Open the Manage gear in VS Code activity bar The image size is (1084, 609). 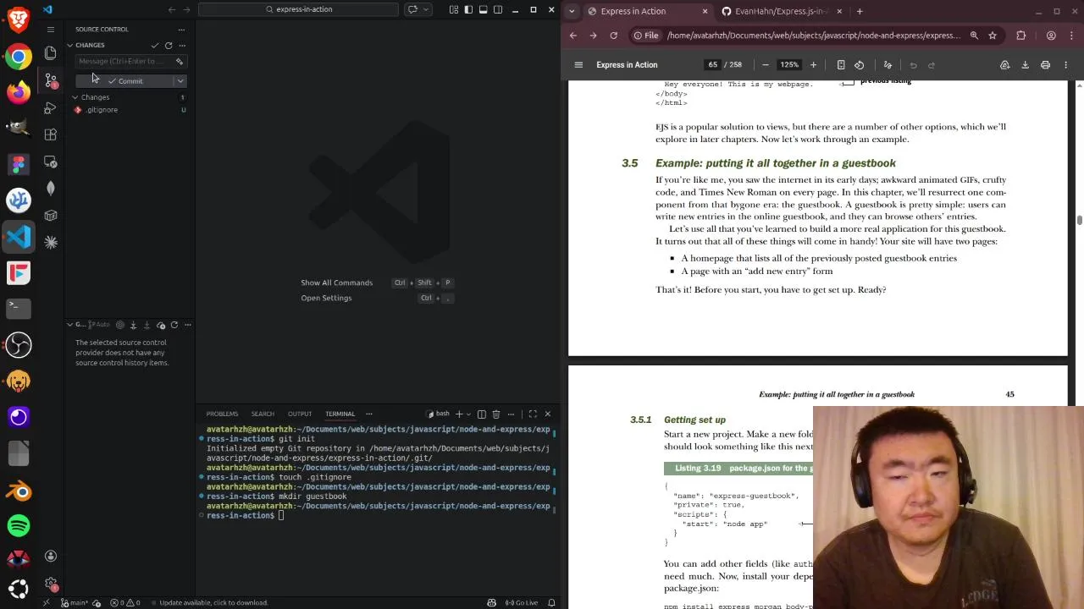(50, 584)
